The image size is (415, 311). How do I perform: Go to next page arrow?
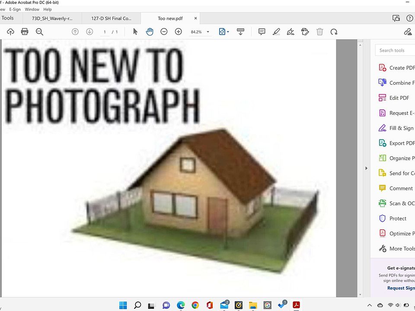[89, 32]
